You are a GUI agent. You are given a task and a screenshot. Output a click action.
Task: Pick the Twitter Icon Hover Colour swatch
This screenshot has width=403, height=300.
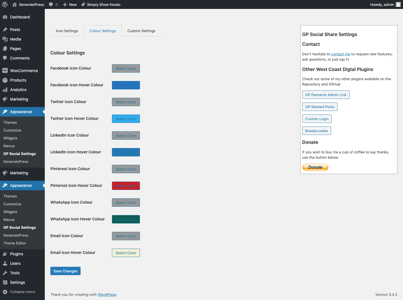click(126, 119)
